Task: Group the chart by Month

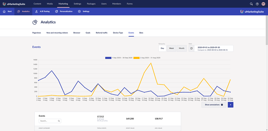Action: click(182, 48)
